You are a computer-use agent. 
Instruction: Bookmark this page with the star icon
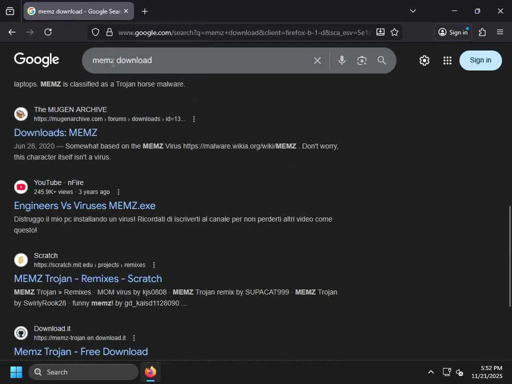[x=394, y=32]
